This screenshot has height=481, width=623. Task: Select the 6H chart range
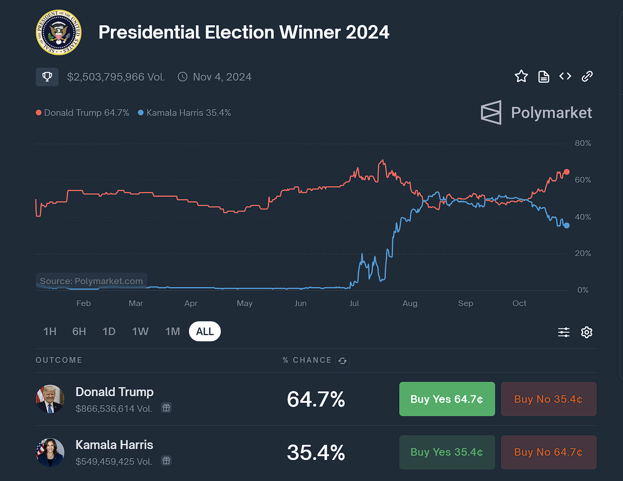(x=79, y=332)
